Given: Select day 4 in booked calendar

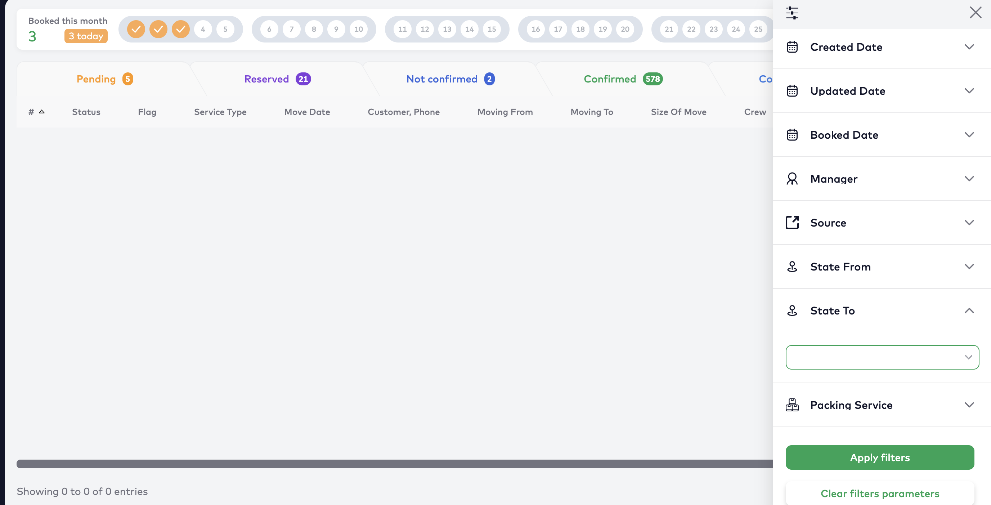Looking at the screenshot, I should [x=203, y=29].
